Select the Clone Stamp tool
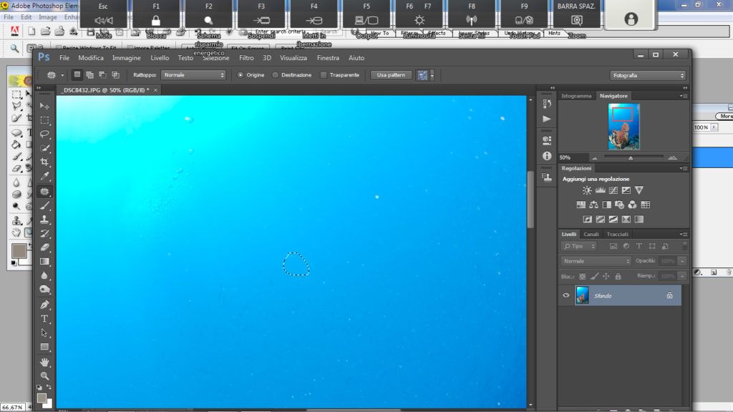 pos(44,219)
